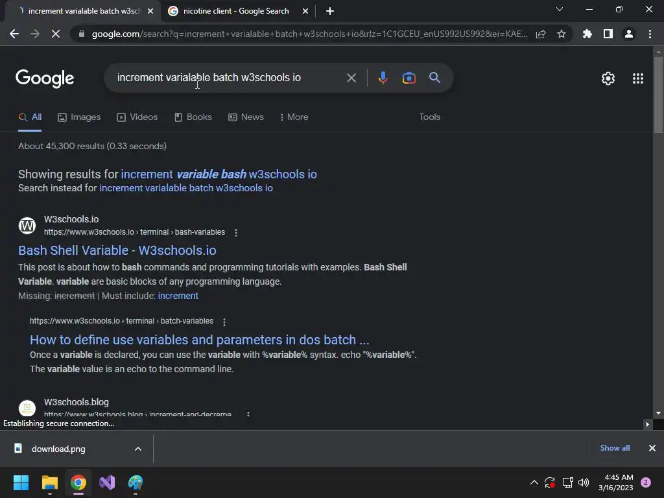Open a new browser tab
Viewport: 664px width, 498px height.
click(x=330, y=11)
